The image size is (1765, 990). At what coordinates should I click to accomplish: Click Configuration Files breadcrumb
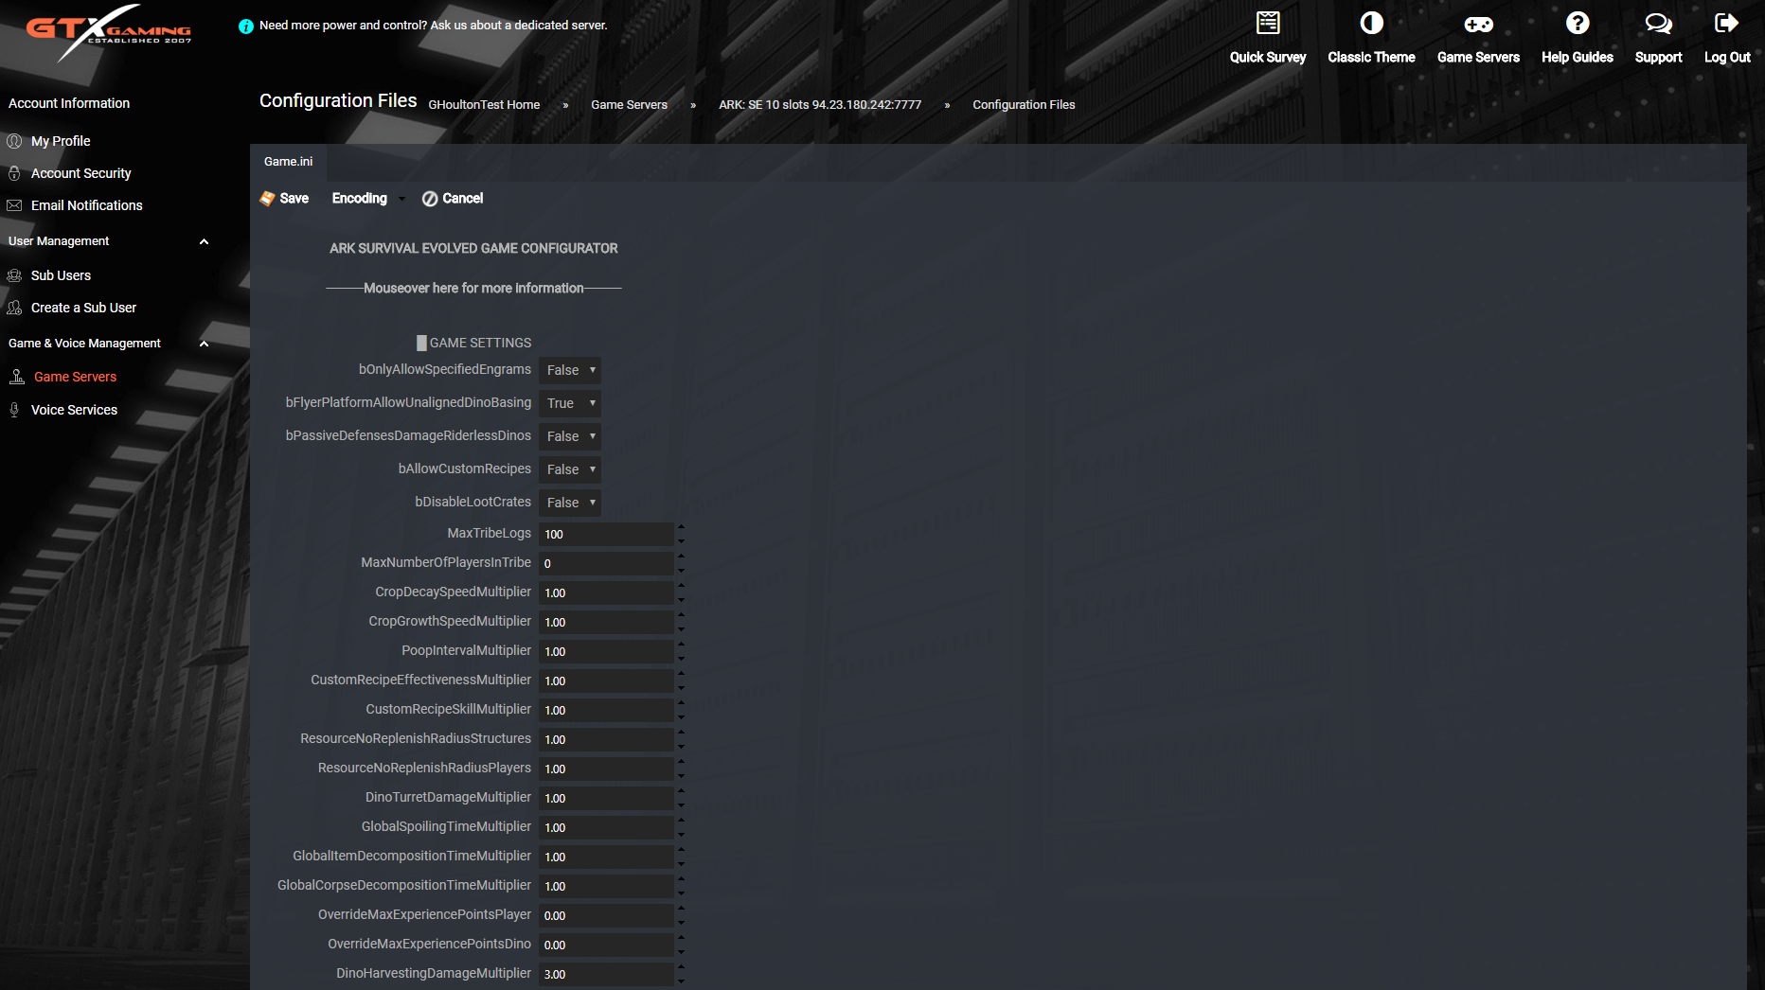[1024, 105]
